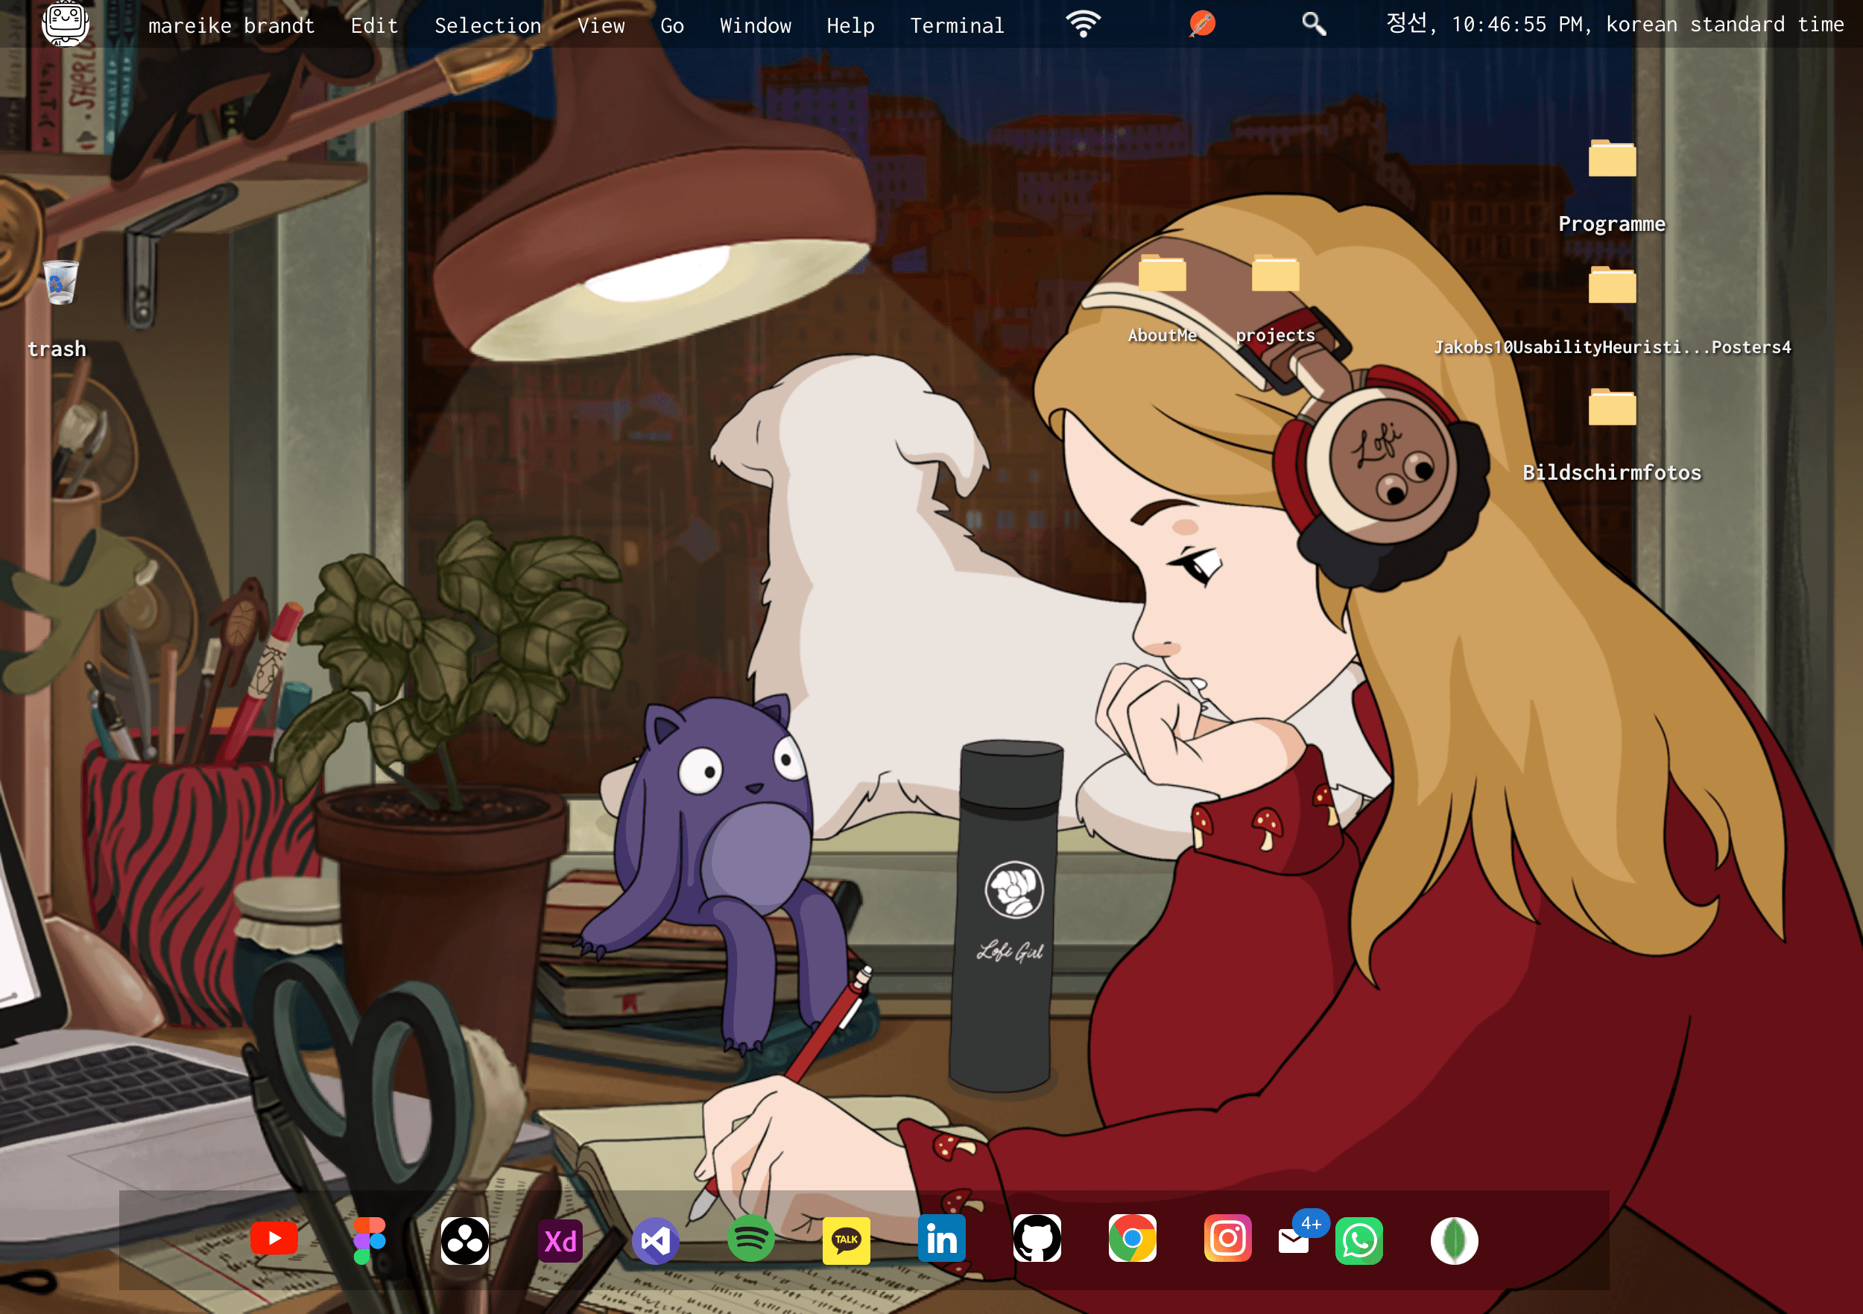Open the Window menu

click(755, 26)
